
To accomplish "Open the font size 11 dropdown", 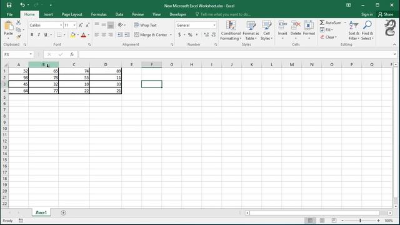I will pyautogui.click(x=74, y=25).
